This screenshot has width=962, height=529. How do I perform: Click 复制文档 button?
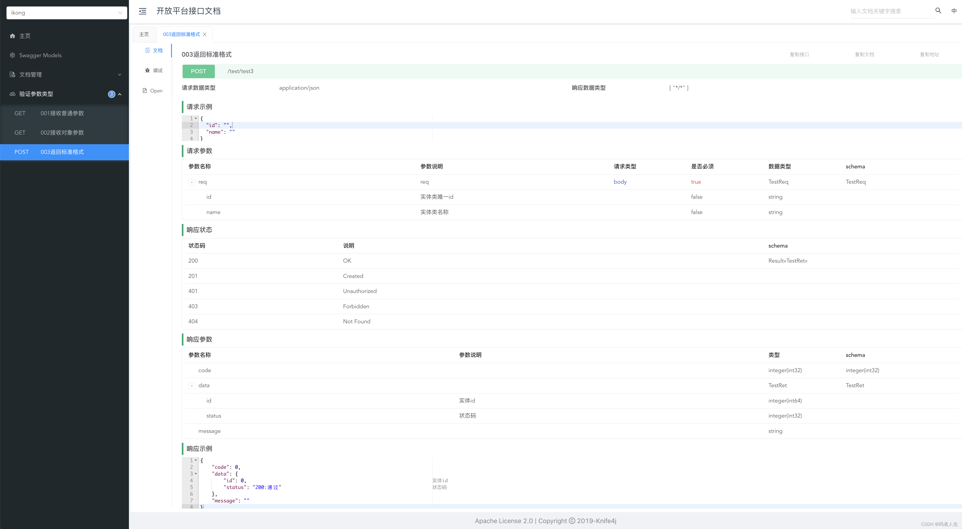tap(865, 55)
